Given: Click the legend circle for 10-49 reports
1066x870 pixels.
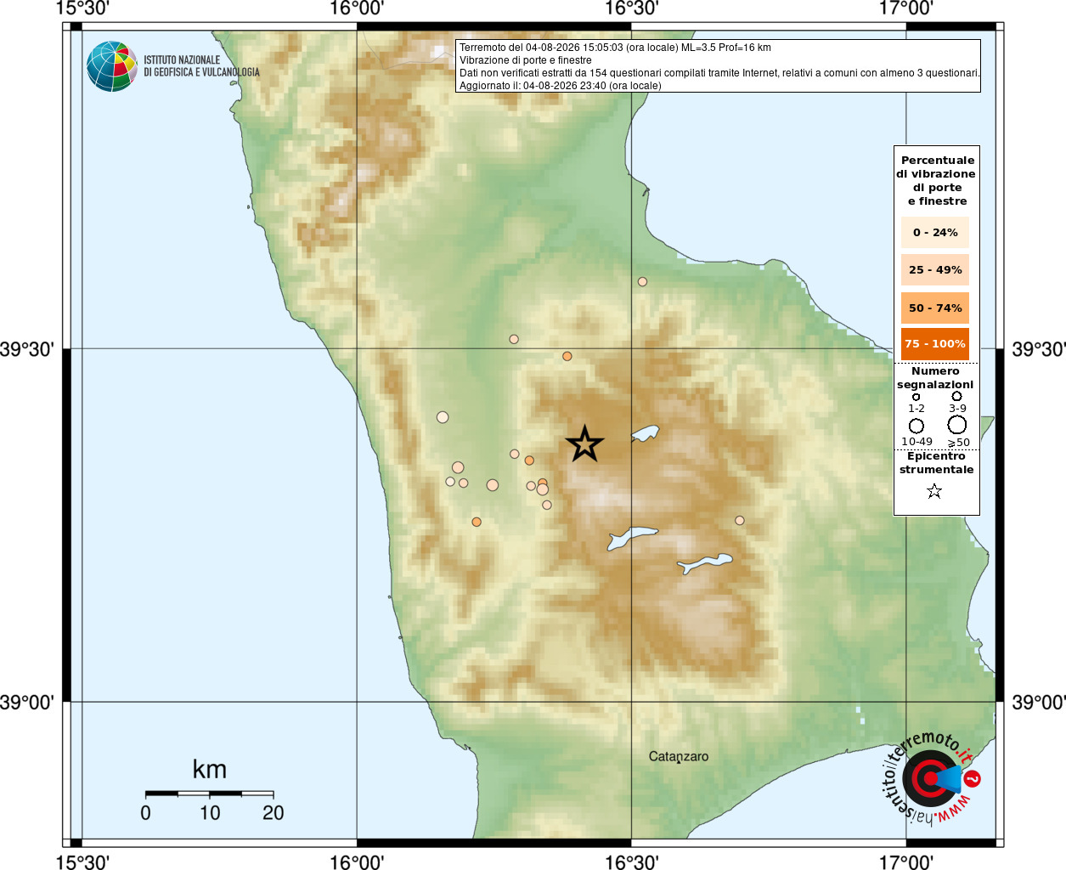Looking at the screenshot, I should (917, 426).
